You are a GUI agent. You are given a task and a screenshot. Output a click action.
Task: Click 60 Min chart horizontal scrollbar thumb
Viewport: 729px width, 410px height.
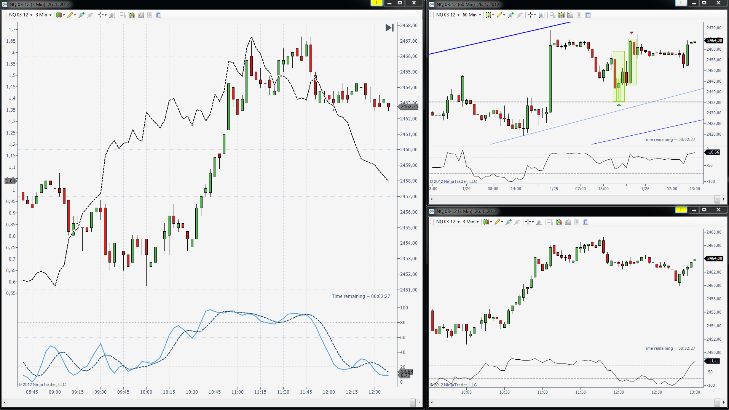click(717, 199)
